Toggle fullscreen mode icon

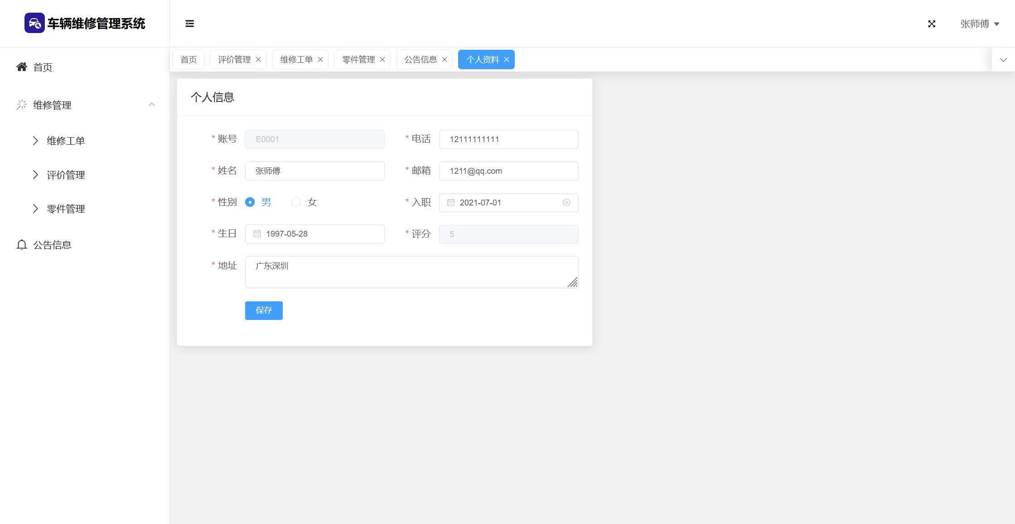(932, 24)
